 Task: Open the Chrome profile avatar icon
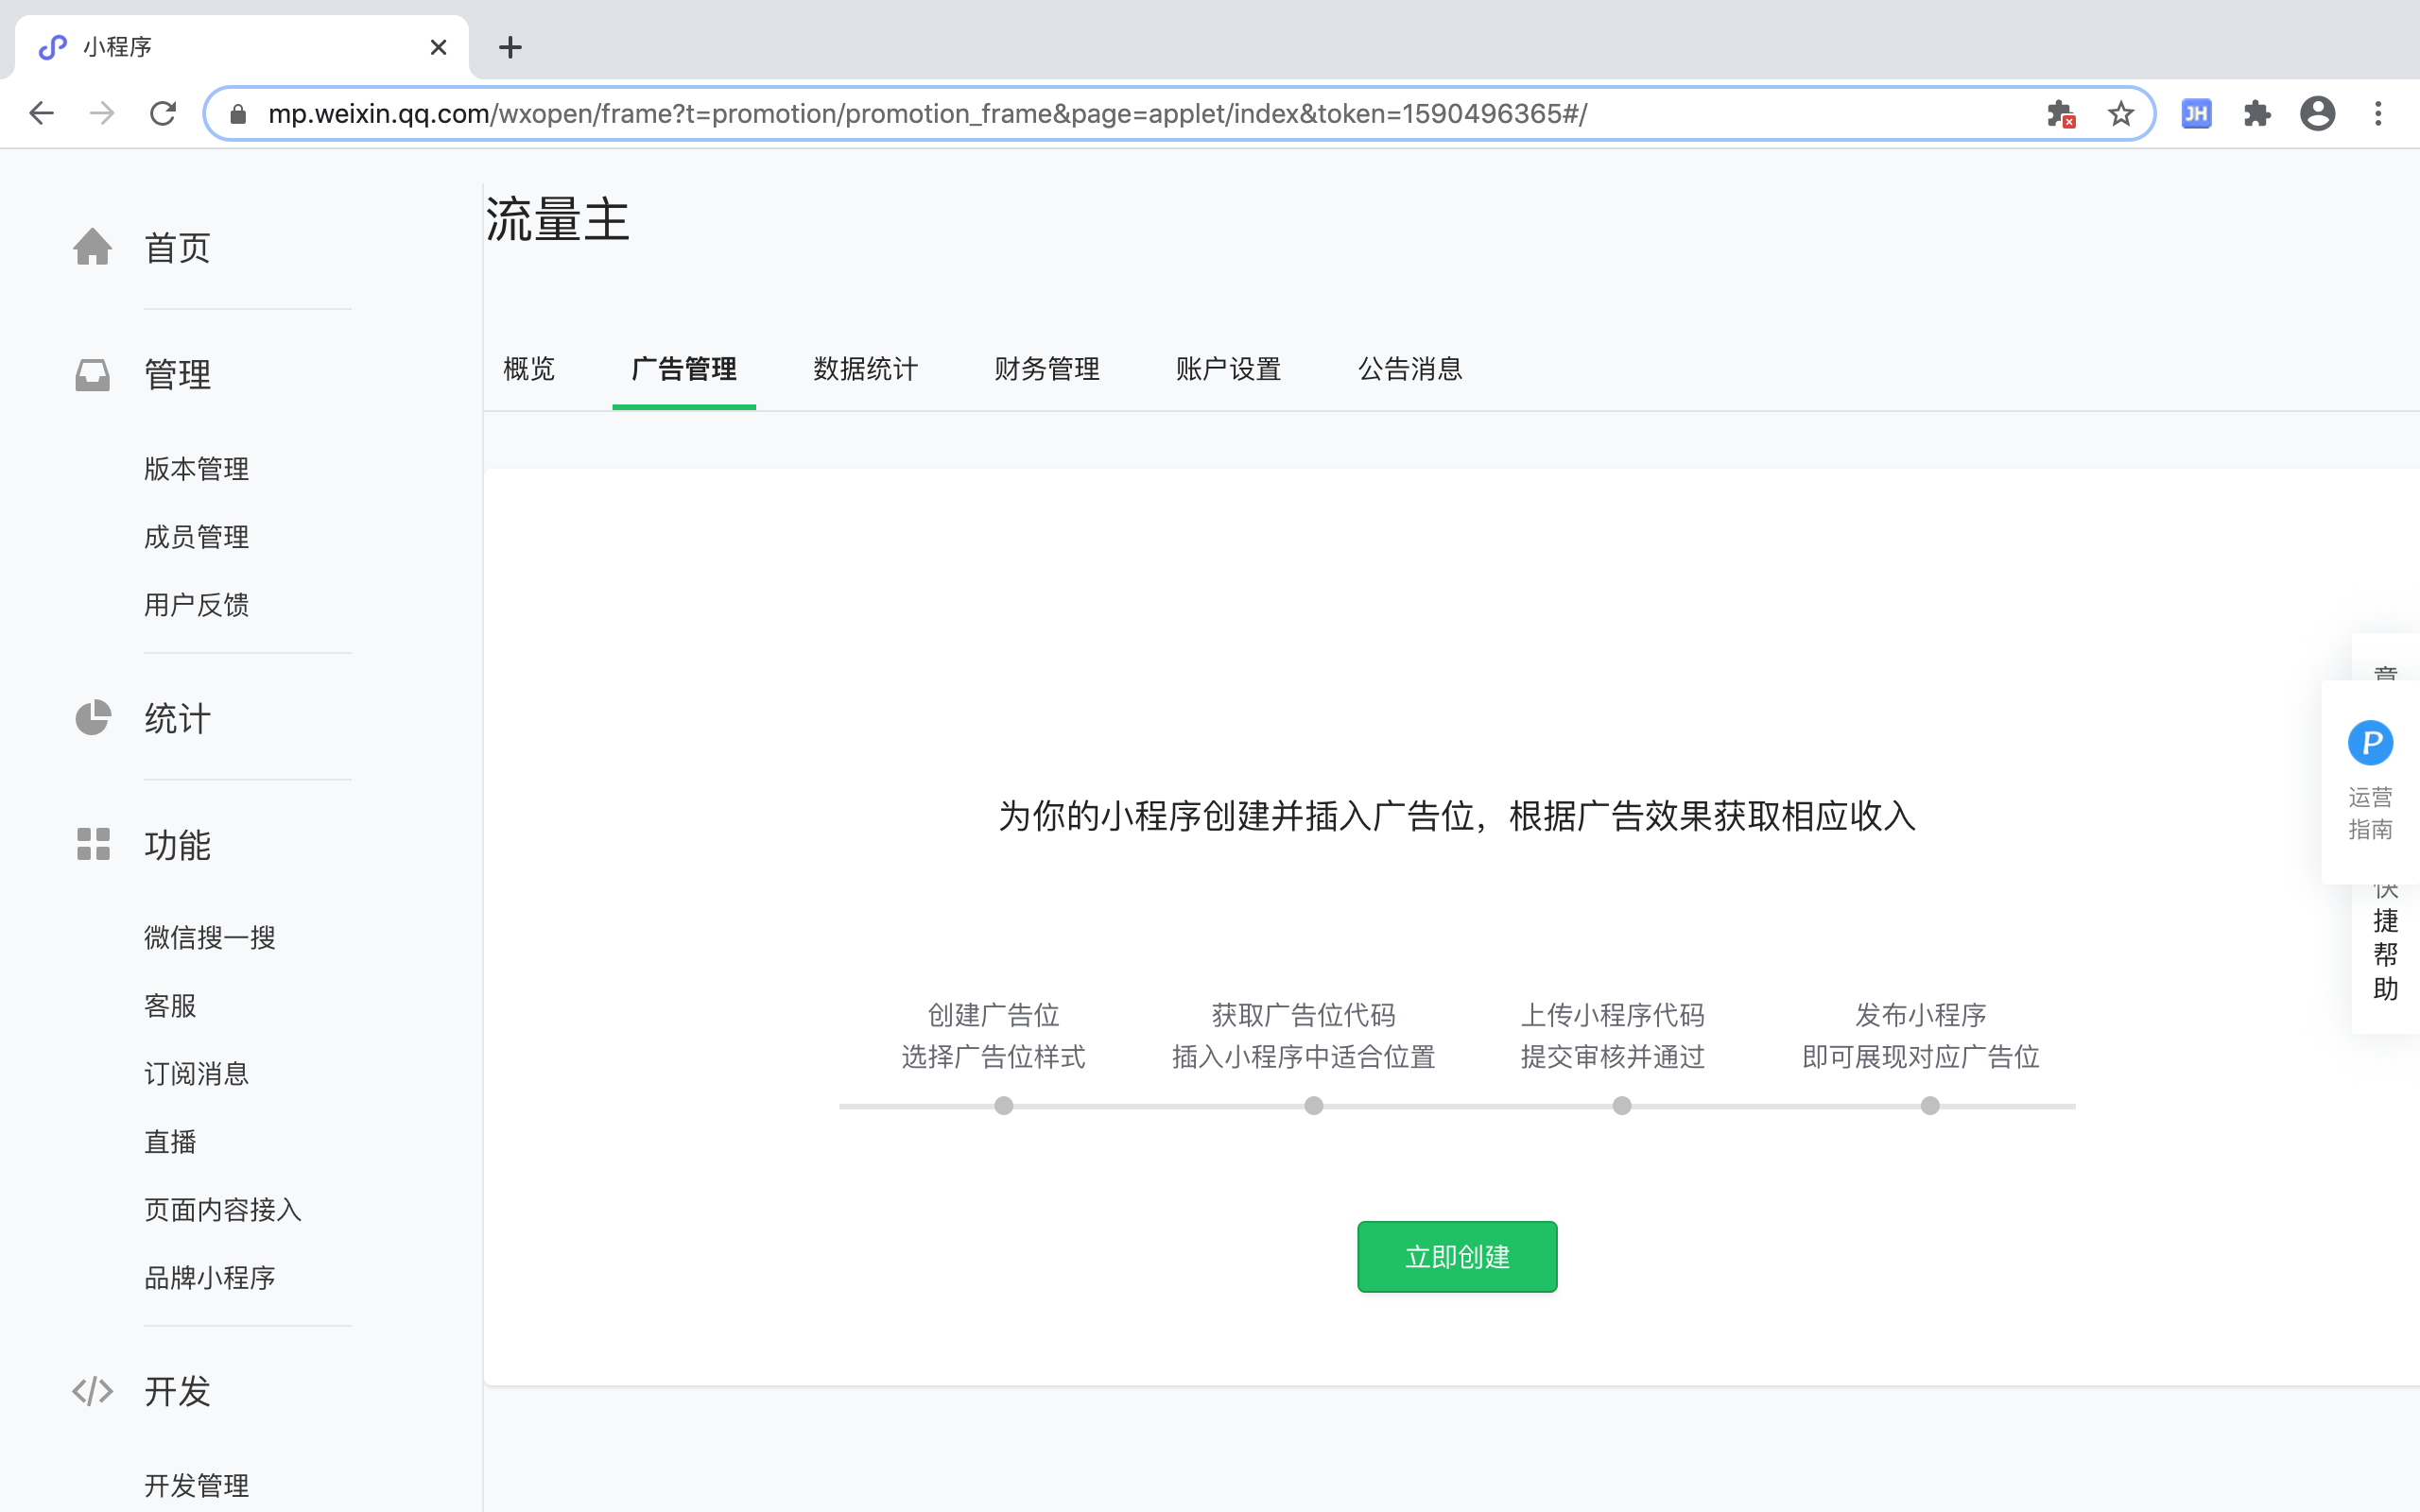click(2317, 114)
